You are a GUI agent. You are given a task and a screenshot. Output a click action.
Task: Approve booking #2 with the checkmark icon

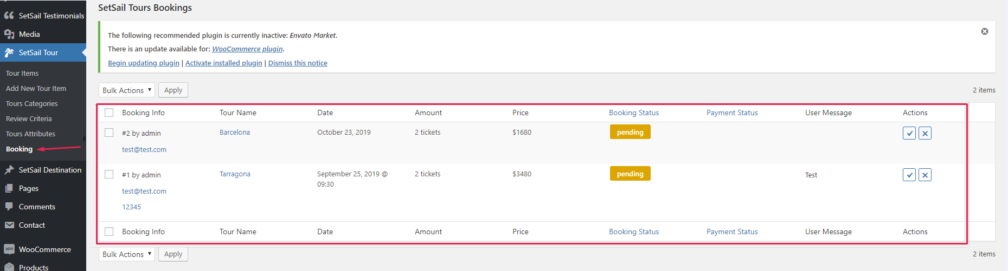point(909,133)
